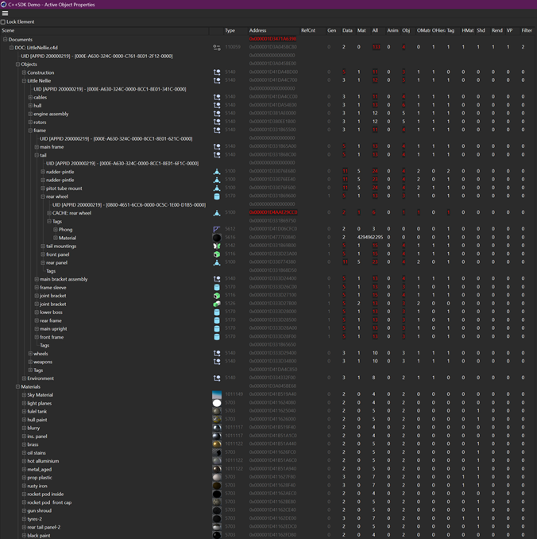Collapse the Materials node
537x539 pixels.
pos(17,386)
